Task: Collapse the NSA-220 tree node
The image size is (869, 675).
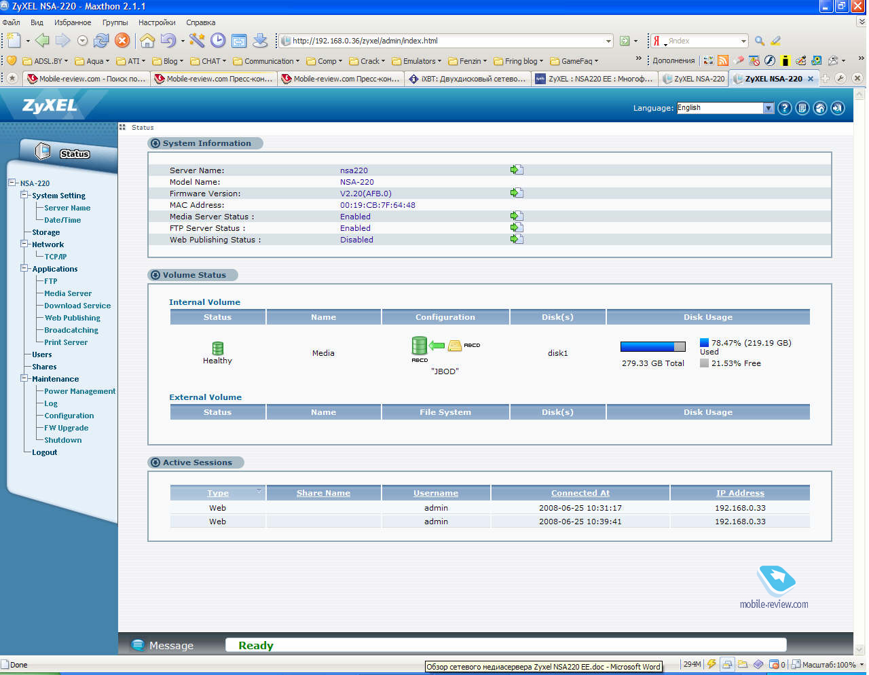Action: pos(12,183)
